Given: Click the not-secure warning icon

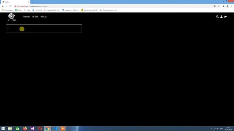Looking at the screenshot, I should pos(15,7).
